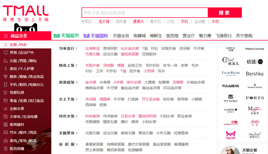Open the 天猫女装 promo thumbnail

coord(230,150)
